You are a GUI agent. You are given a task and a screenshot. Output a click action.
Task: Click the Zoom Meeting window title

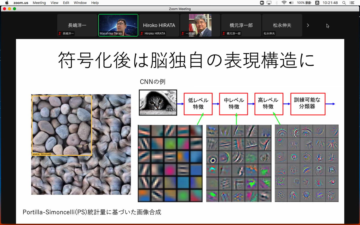click(x=180, y=9)
